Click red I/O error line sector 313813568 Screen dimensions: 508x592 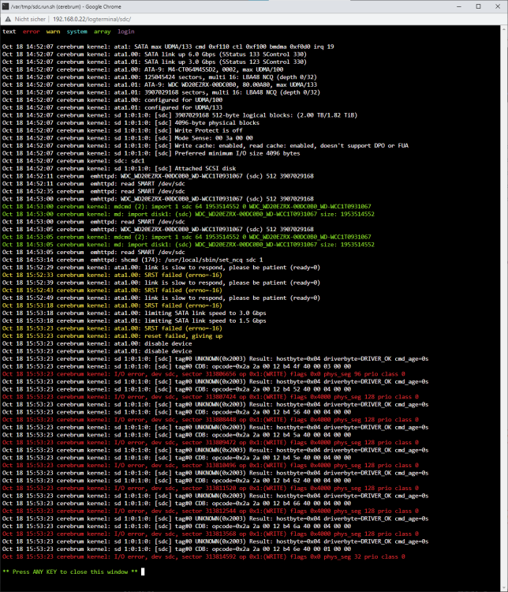pos(210,534)
